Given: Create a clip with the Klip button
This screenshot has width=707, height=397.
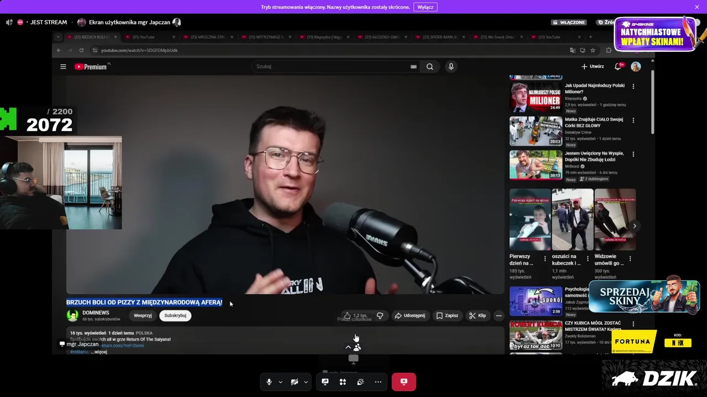Looking at the screenshot, I should click(477, 315).
